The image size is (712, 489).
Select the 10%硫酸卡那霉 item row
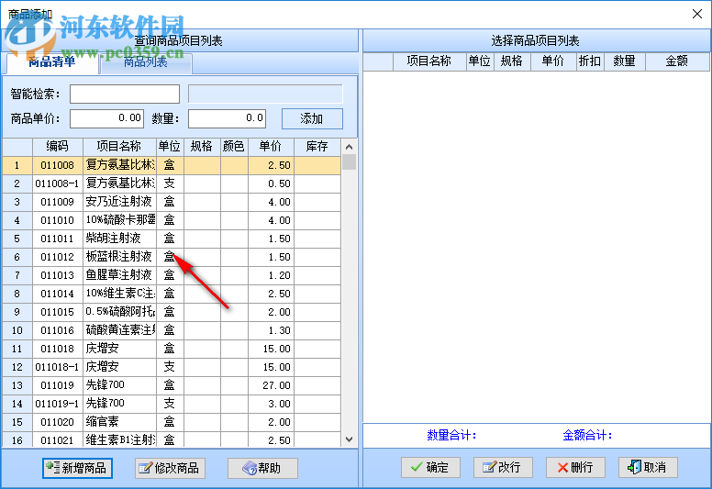click(172, 220)
